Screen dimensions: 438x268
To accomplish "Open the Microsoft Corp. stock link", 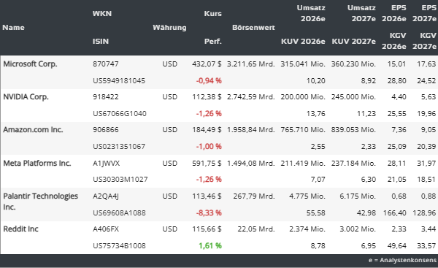I will [x=30, y=64].
